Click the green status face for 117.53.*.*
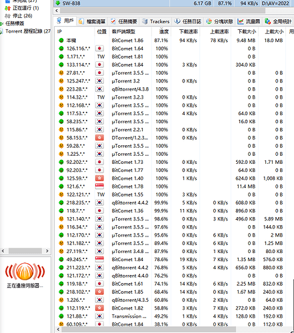Viewport: 294px width, 333px height. coord(61,114)
